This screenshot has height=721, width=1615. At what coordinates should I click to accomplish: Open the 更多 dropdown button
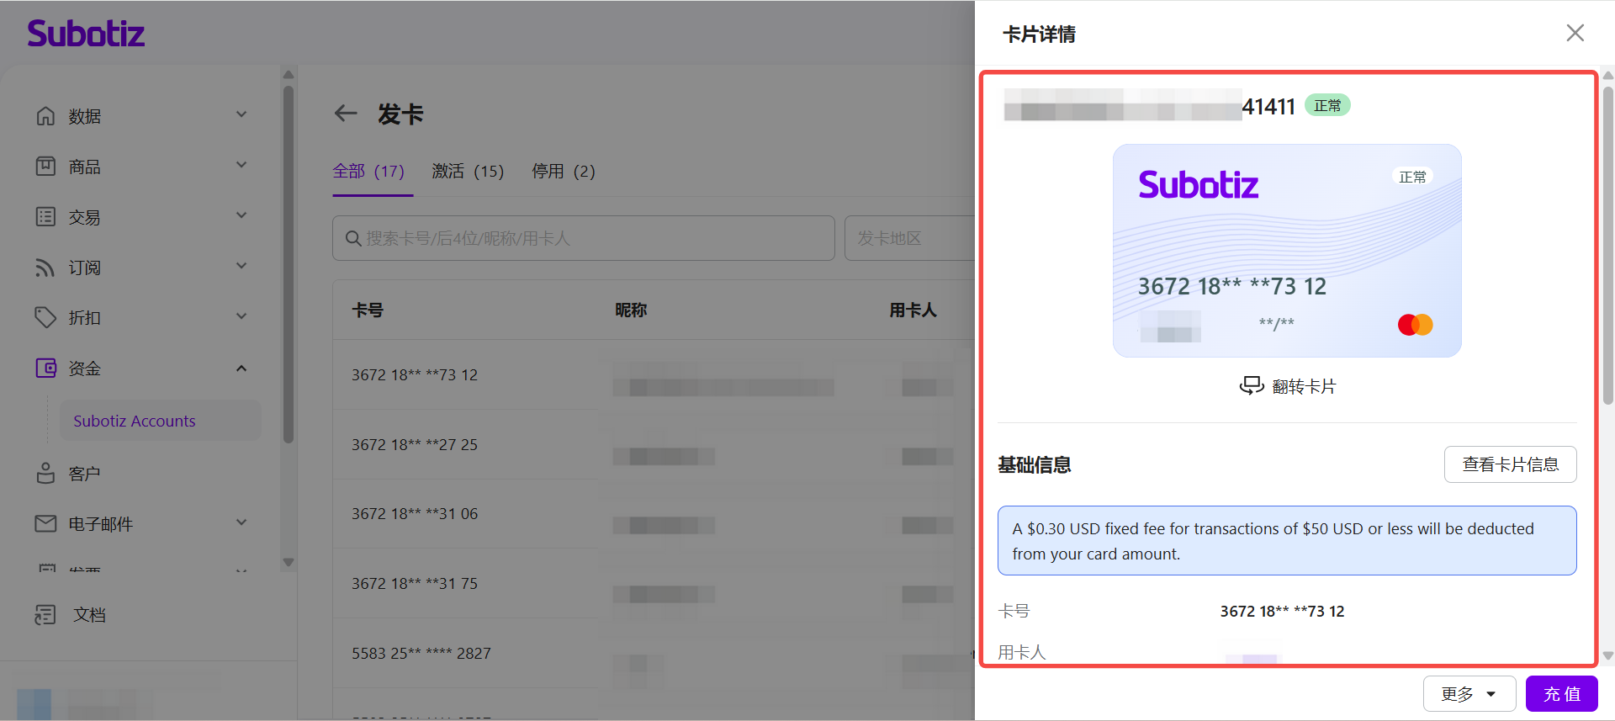(x=1469, y=694)
